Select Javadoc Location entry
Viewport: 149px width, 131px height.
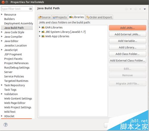[x=15, y=45]
